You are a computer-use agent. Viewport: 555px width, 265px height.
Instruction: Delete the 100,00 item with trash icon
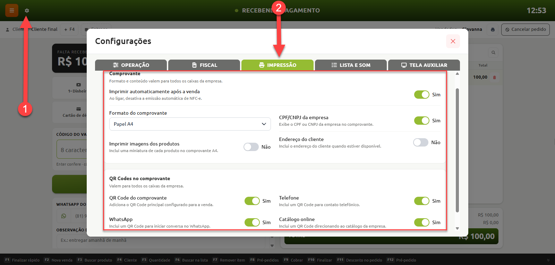(x=495, y=77)
